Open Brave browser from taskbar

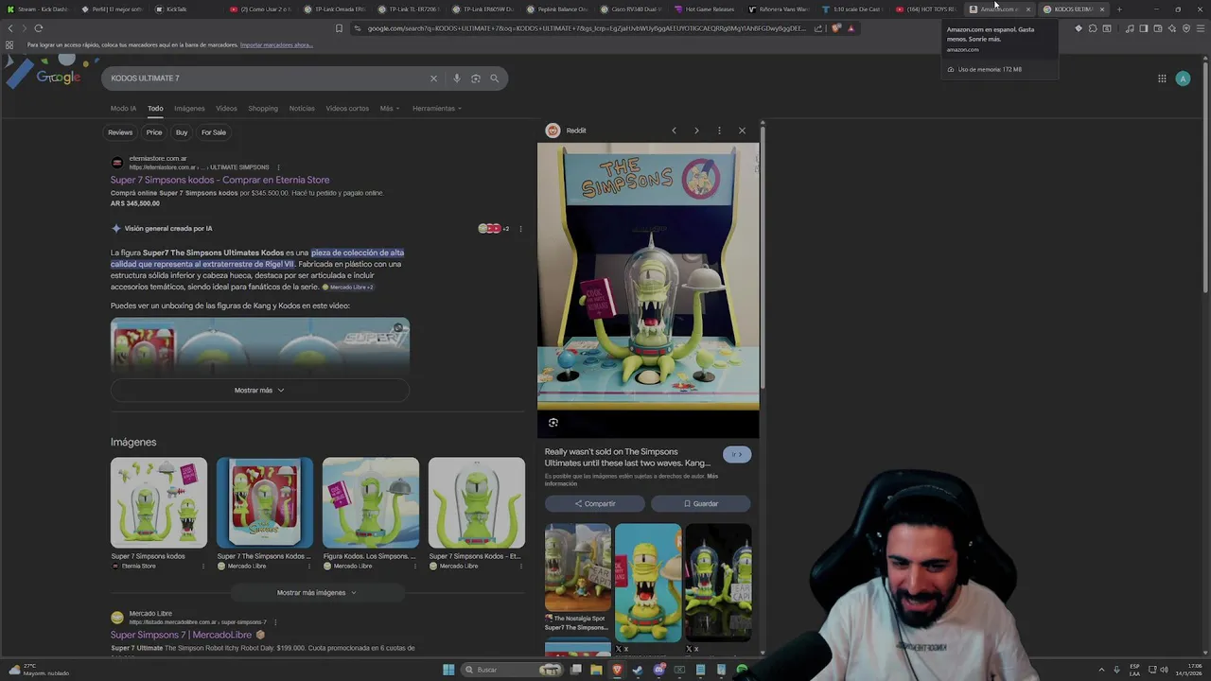[617, 670]
